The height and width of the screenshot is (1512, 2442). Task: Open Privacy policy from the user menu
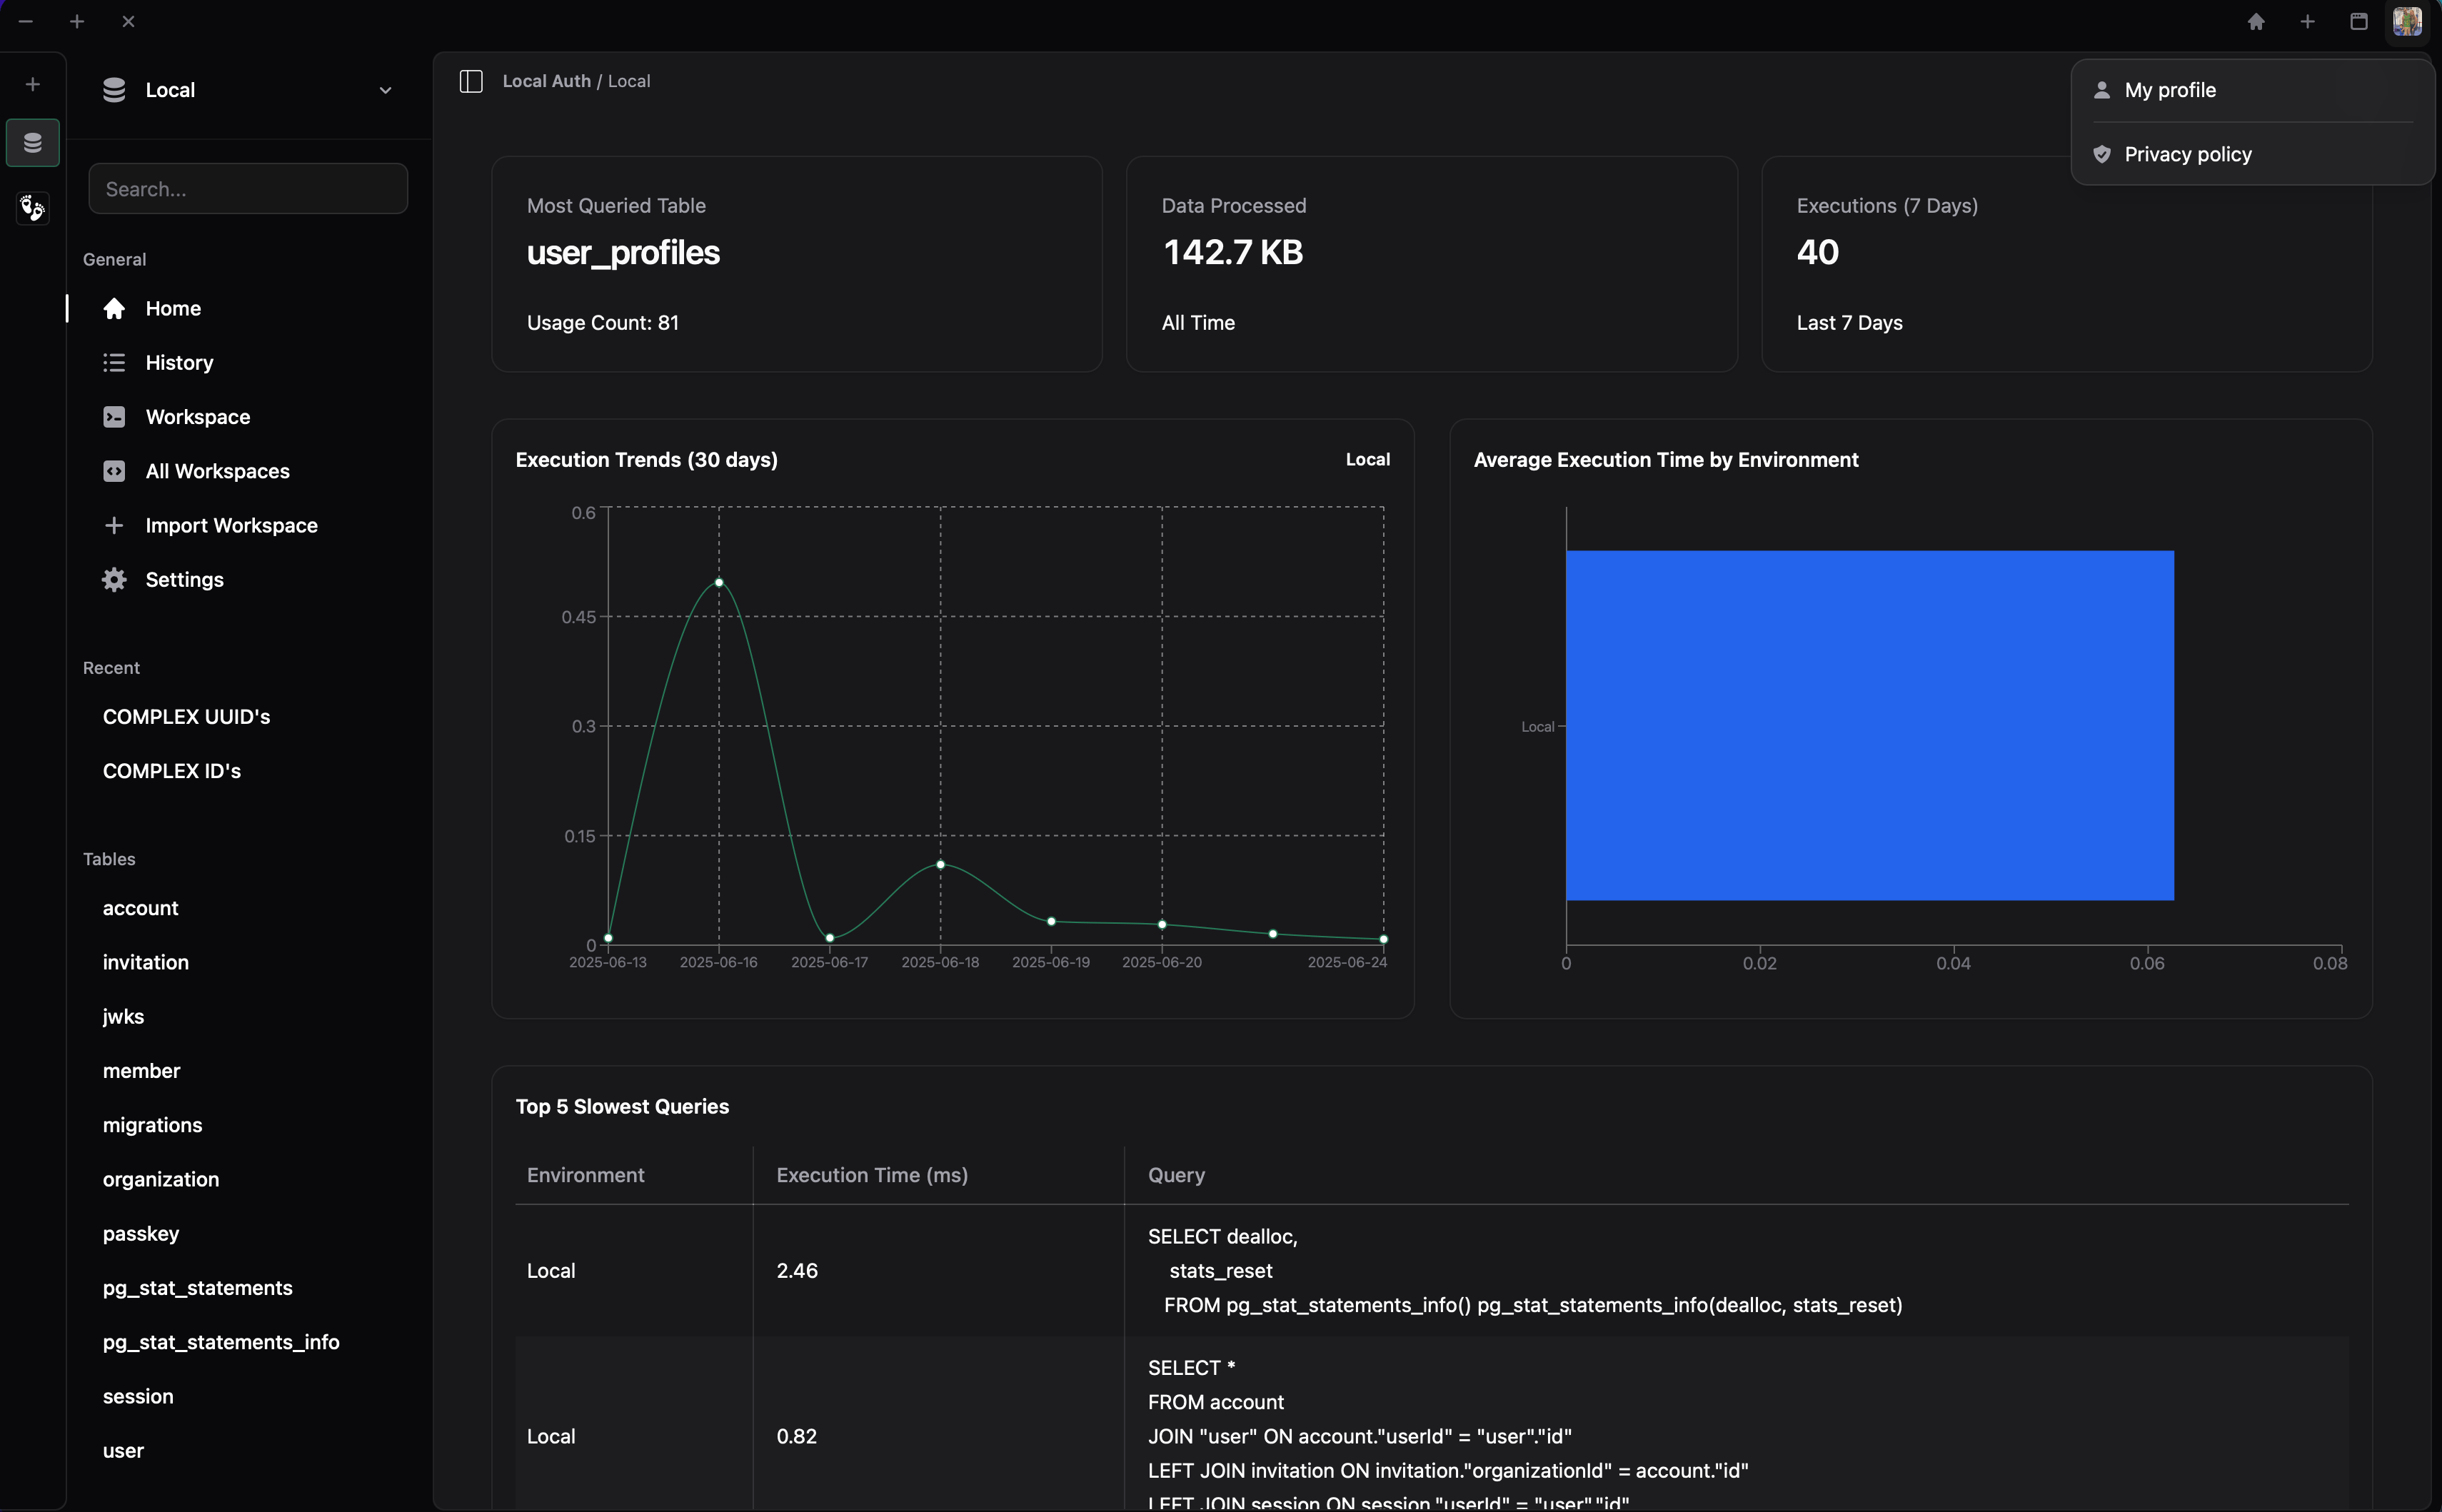(2252, 154)
